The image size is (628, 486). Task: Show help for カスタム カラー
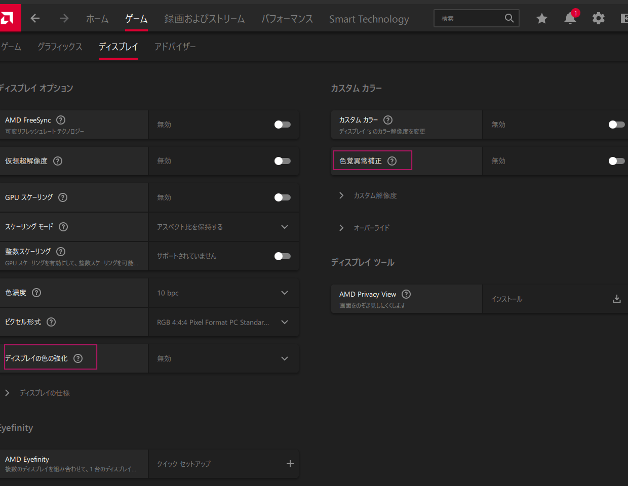[388, 120]
